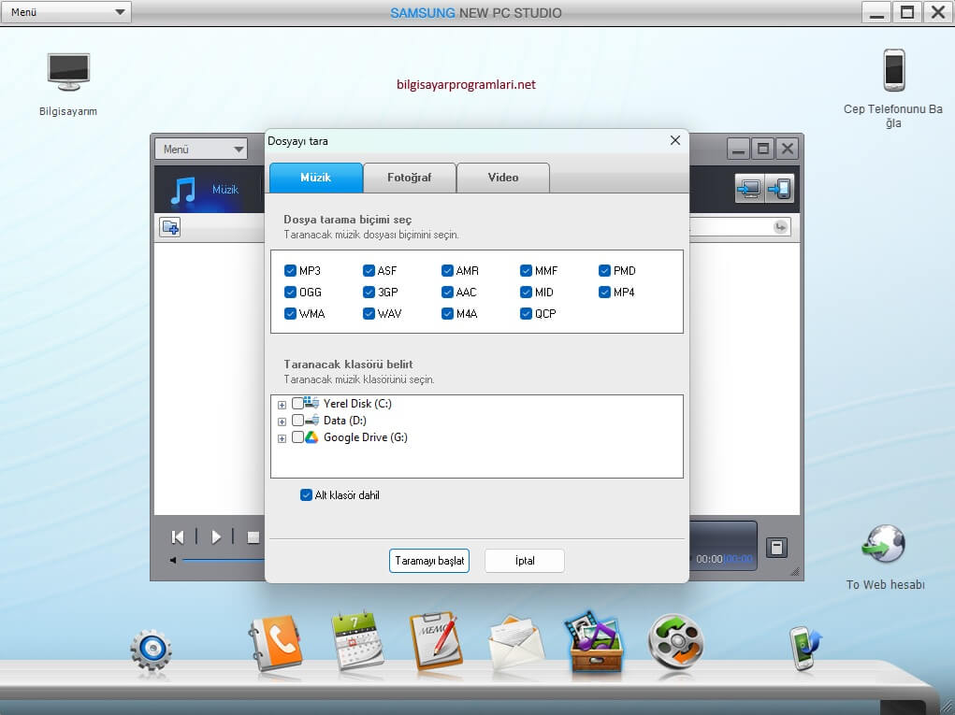
Task: Uncheck the QCP format checkbox
Action: point(527,313)
